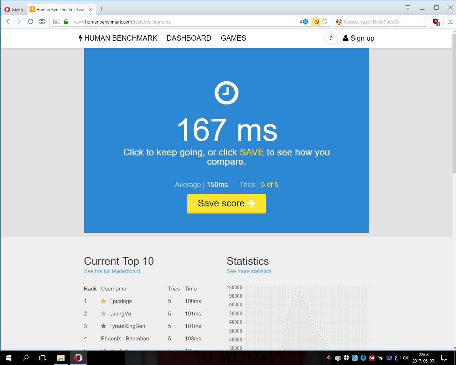Viewport: 456px width, 365px height.
Task: Select TyrantKingBen in the leaderboard
Action: click(x=127, y=326)
